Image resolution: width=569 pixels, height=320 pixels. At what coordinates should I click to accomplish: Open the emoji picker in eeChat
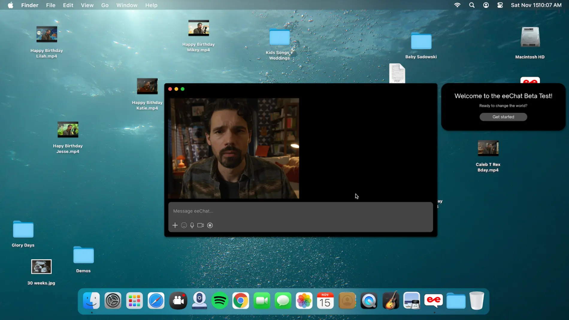[184, 225]
